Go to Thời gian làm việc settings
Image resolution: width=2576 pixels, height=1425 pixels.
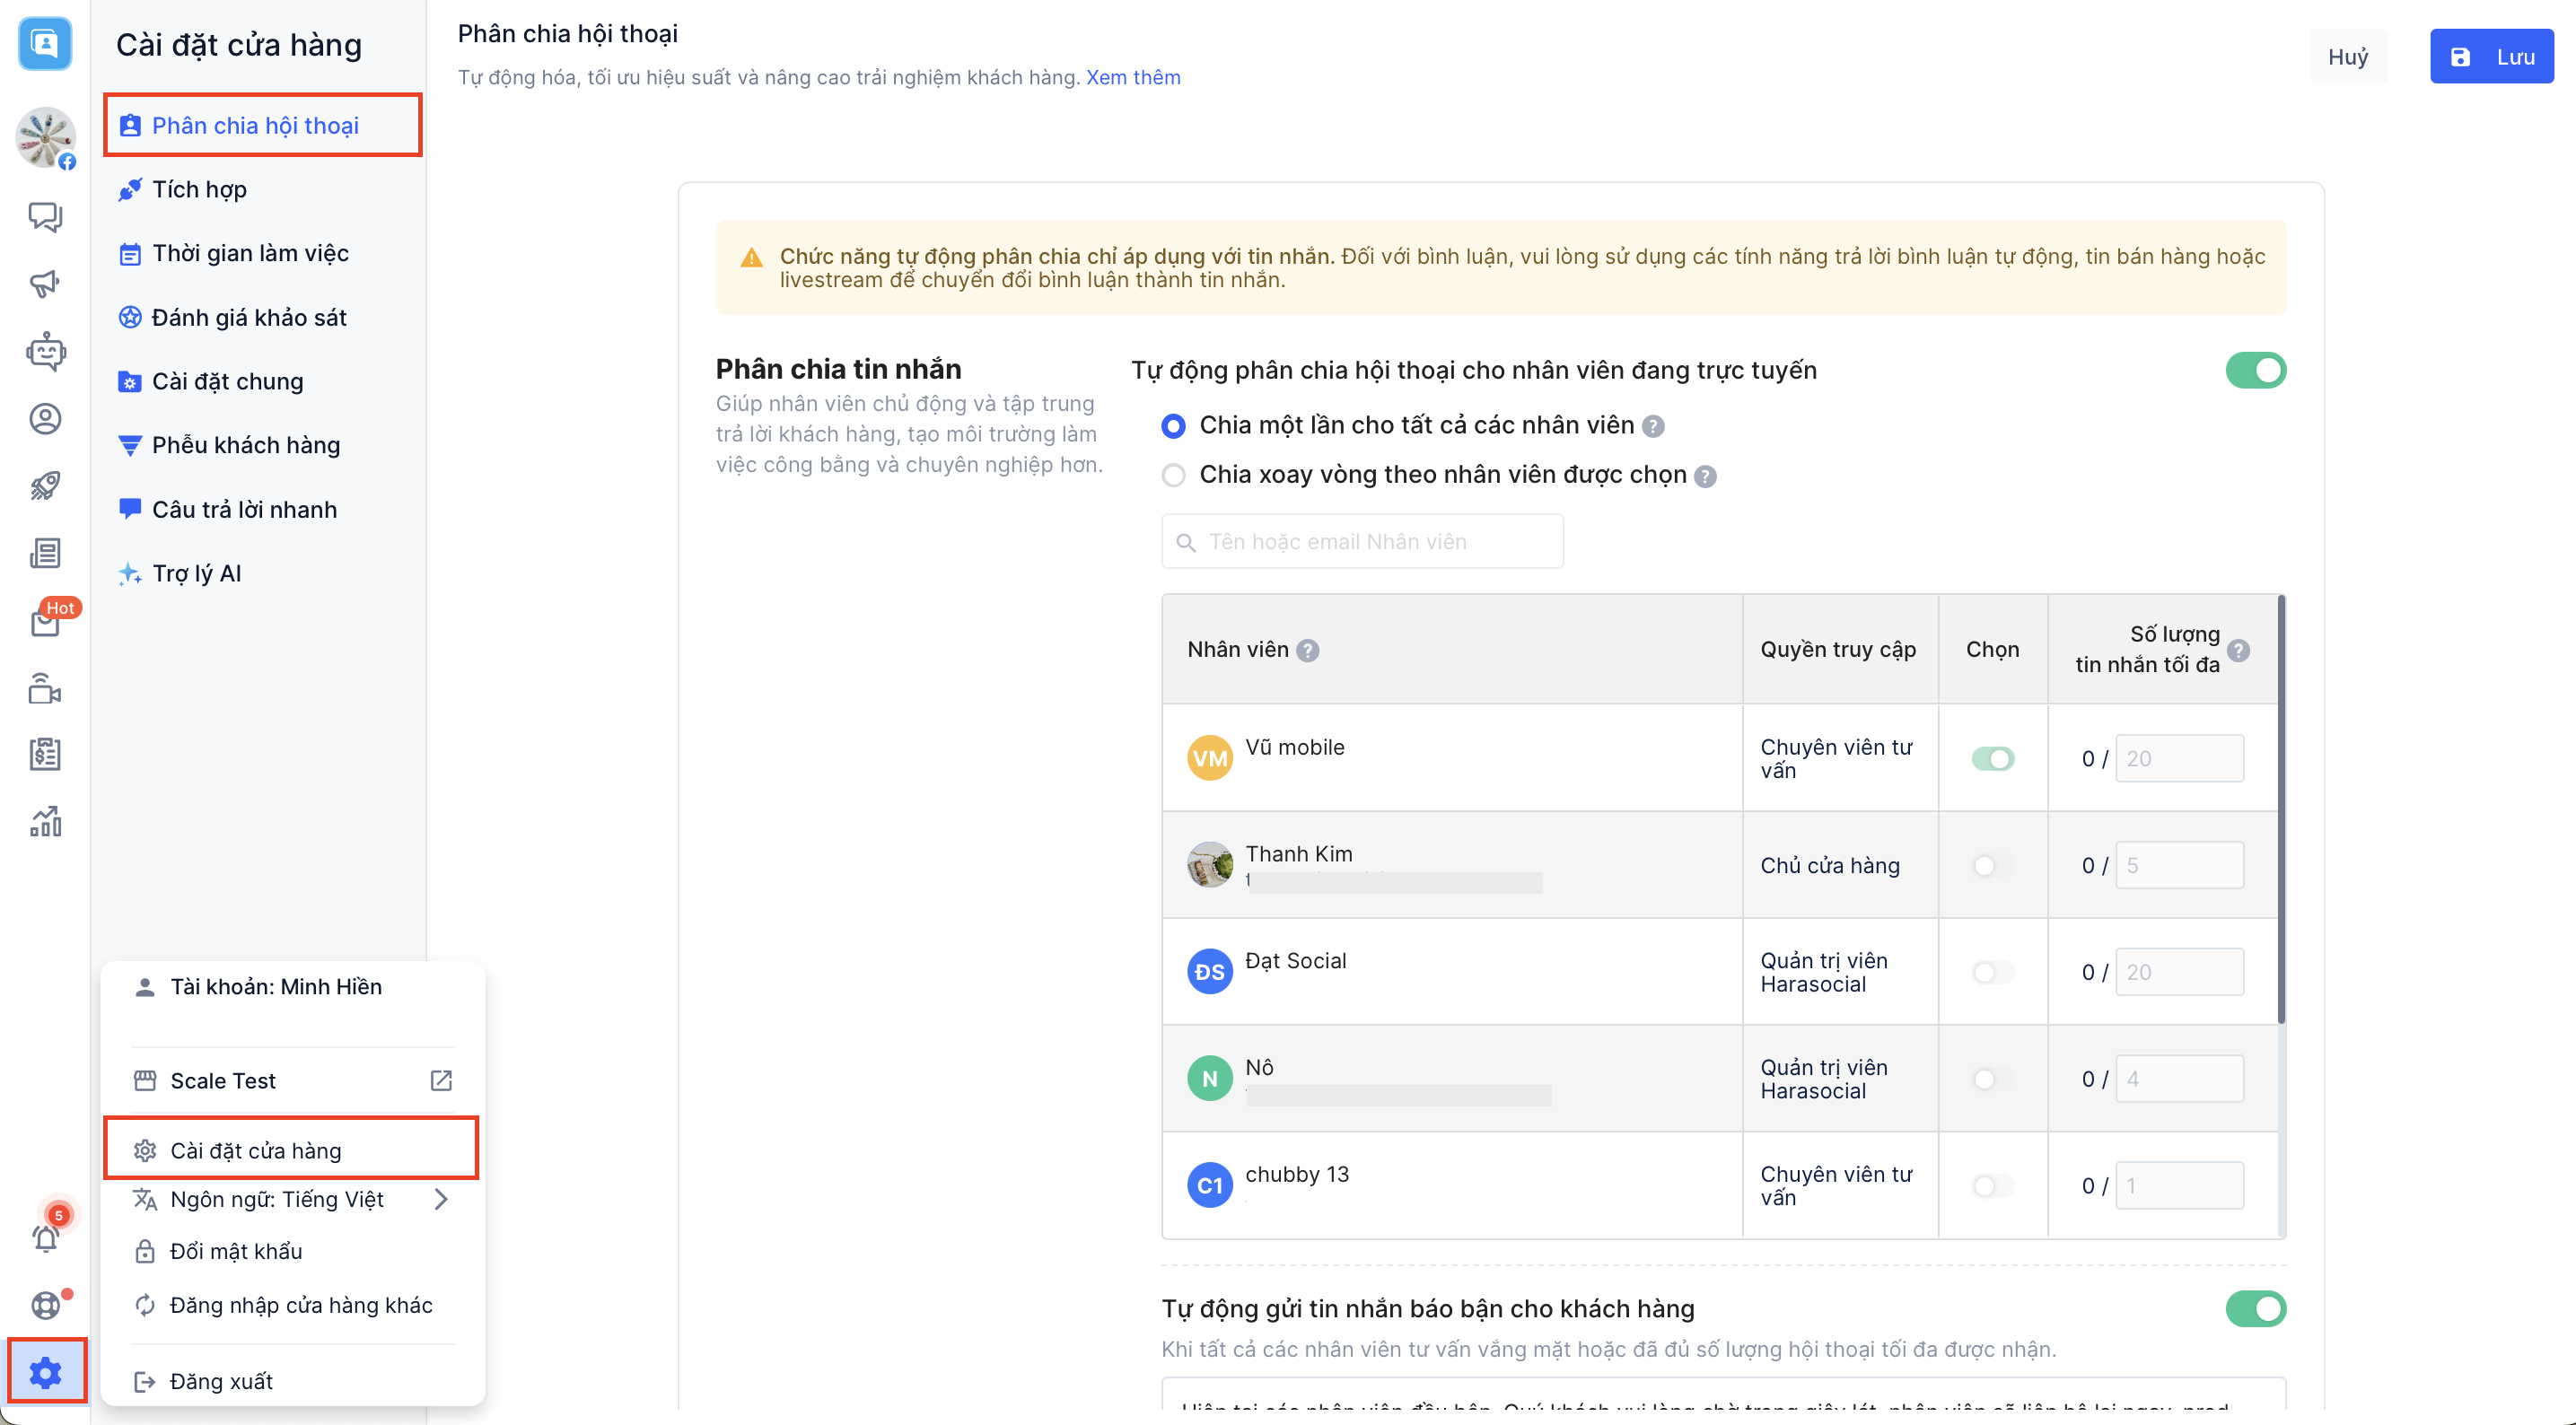click(250, 253)
